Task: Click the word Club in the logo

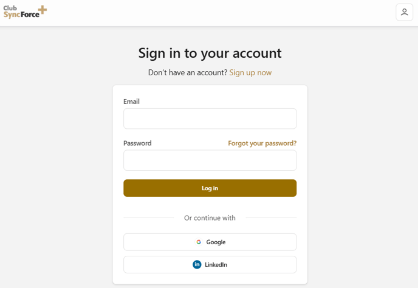Action: 10,8
